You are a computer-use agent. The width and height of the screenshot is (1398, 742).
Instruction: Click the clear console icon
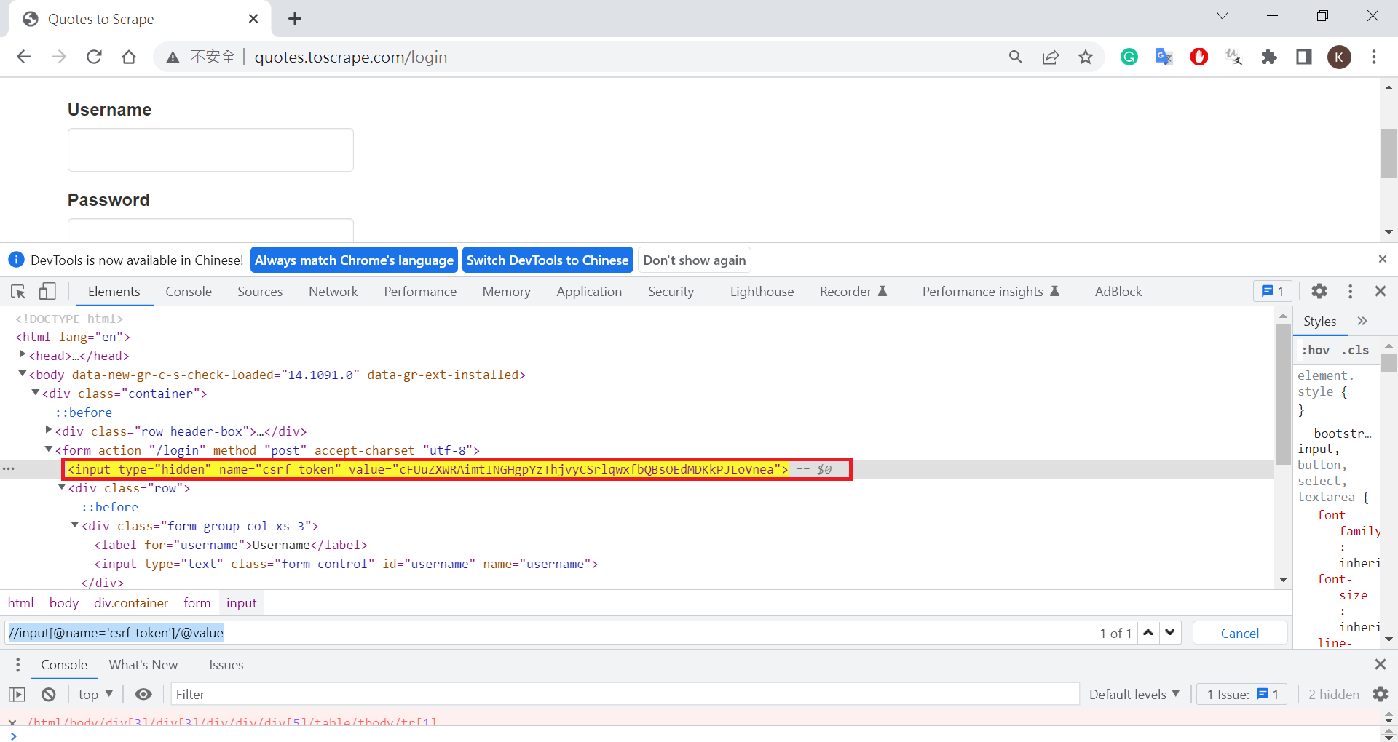(49, 695)
